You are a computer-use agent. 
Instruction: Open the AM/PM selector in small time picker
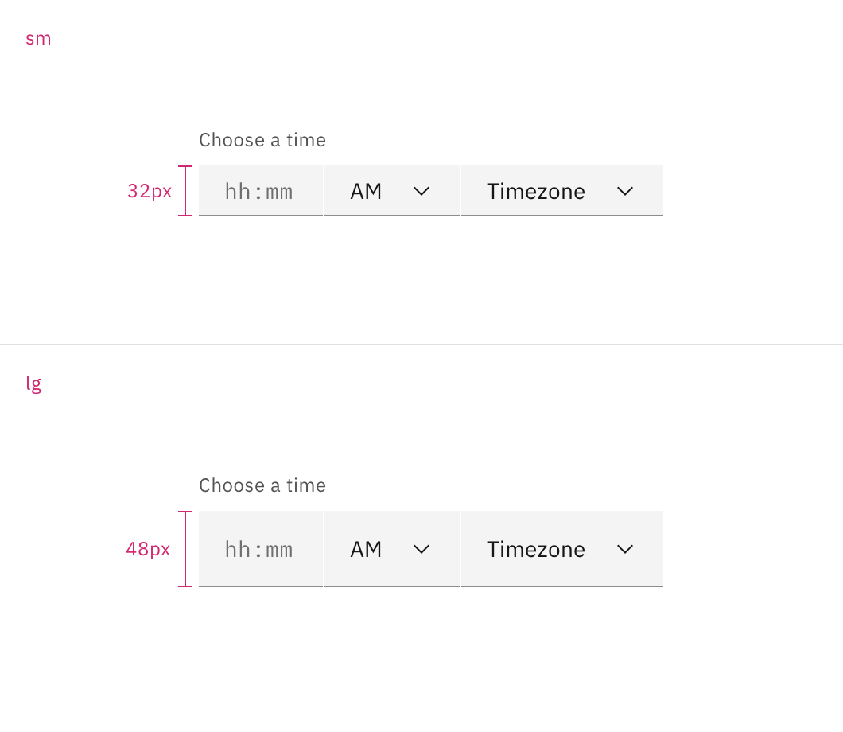[391, 191]
